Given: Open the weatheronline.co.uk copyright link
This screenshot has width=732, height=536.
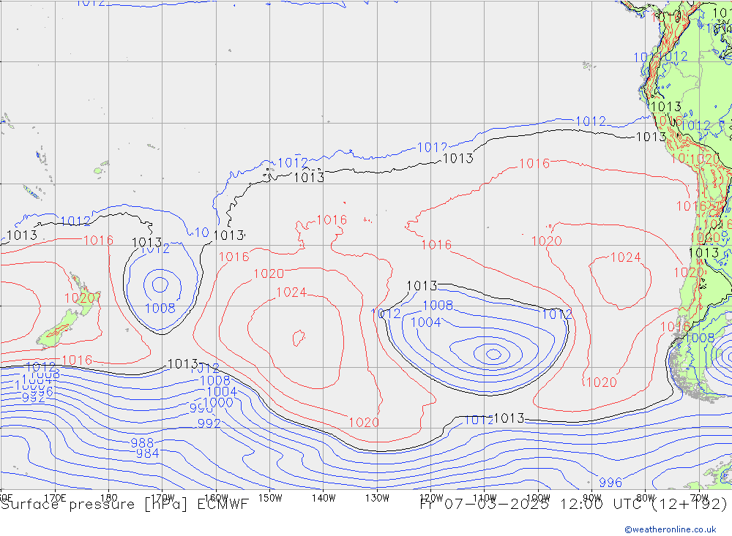Looking at the screenshot, I should click(671, 529).
